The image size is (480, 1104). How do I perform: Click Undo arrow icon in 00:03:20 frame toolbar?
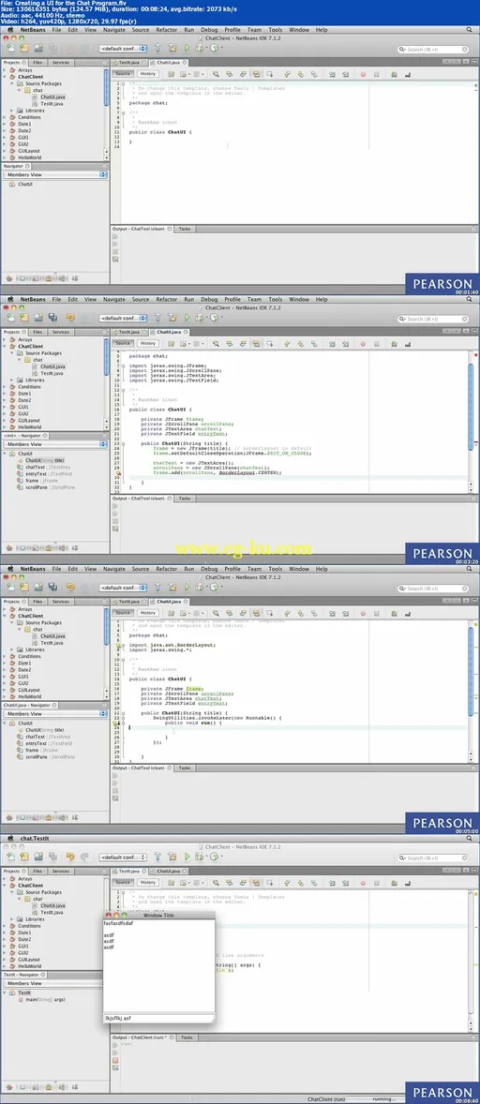70,319
